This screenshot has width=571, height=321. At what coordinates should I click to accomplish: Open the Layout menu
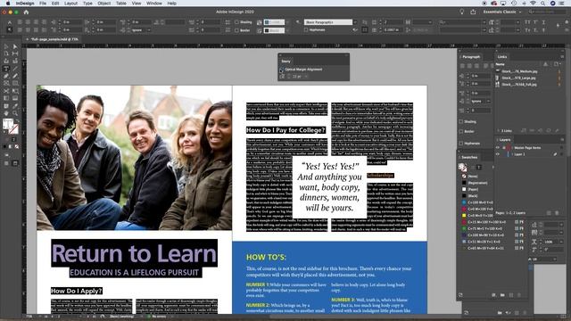tap(70, 4)
